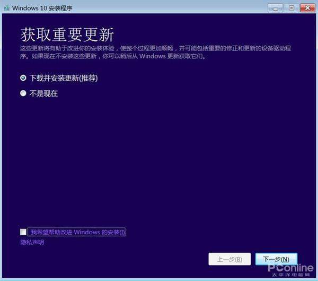Click the 不是现在 label text

[x=43, y=93]
